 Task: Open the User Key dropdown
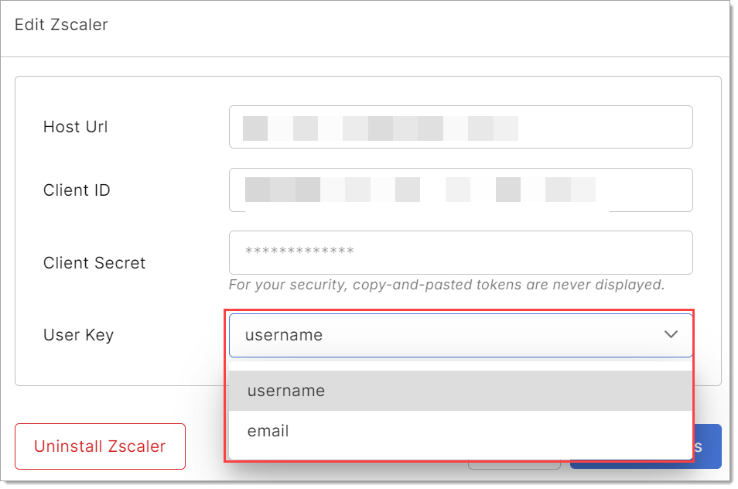pos(460,335)
